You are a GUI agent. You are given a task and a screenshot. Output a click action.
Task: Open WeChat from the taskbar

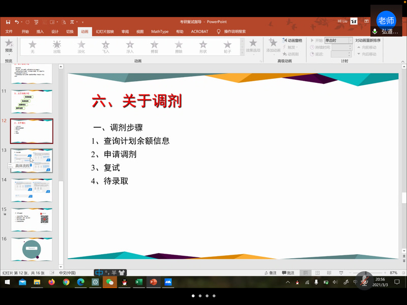click(109, 282)
